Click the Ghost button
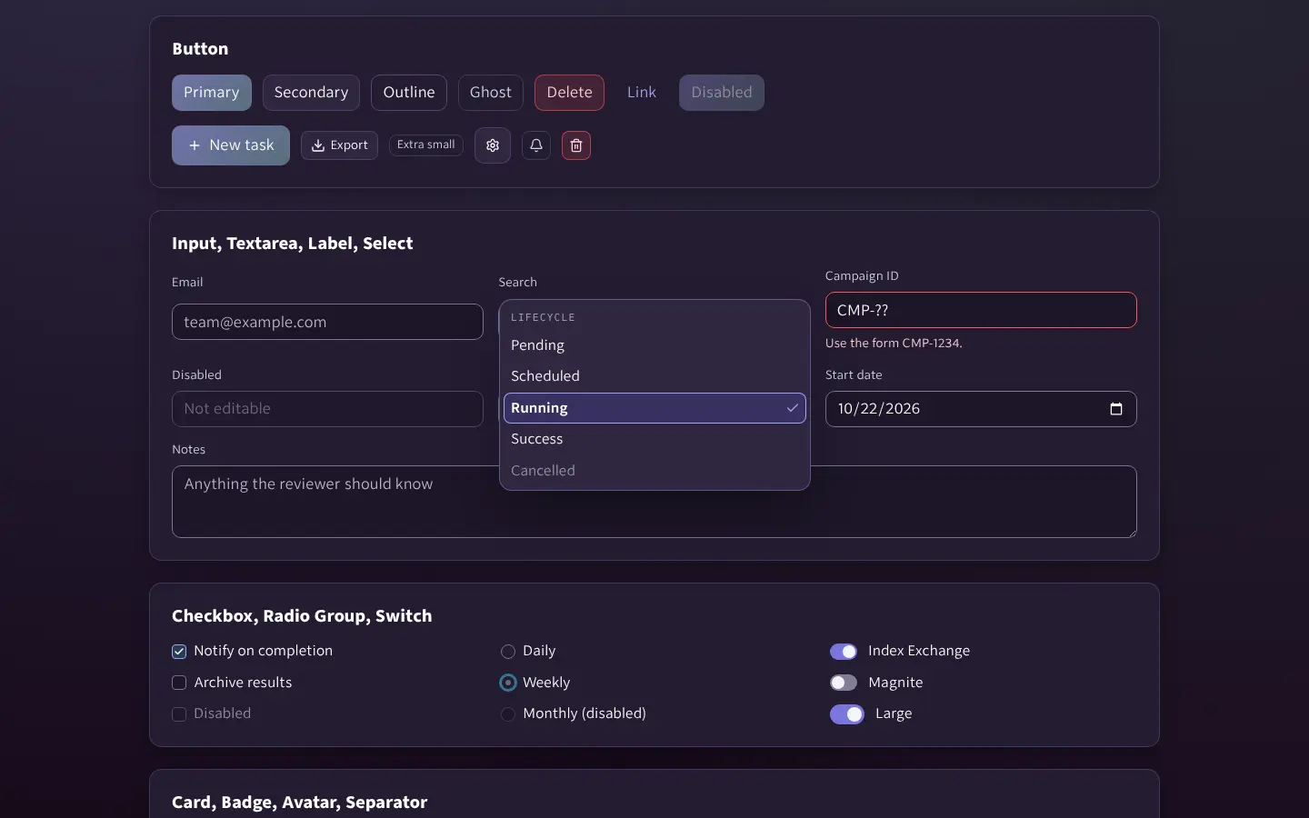Image resolution: width=1309 pixels, height=818 pixels. click(491, 93)
